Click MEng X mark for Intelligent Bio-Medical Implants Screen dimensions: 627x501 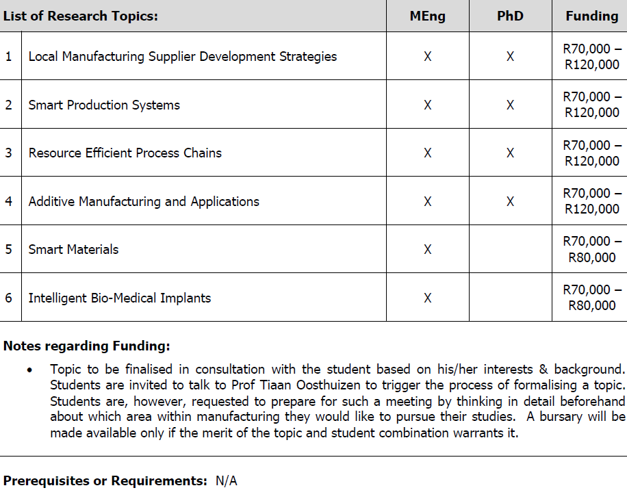(x=427, y=298)
